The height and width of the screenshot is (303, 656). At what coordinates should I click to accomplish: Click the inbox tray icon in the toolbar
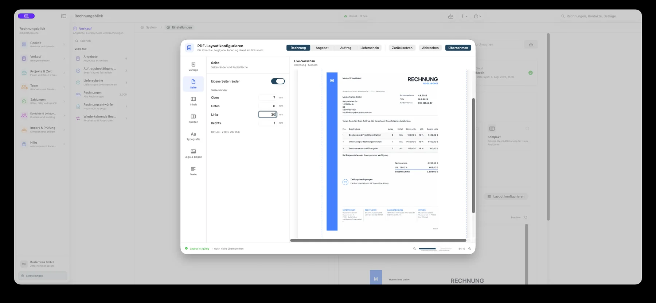tap(451, 16)
